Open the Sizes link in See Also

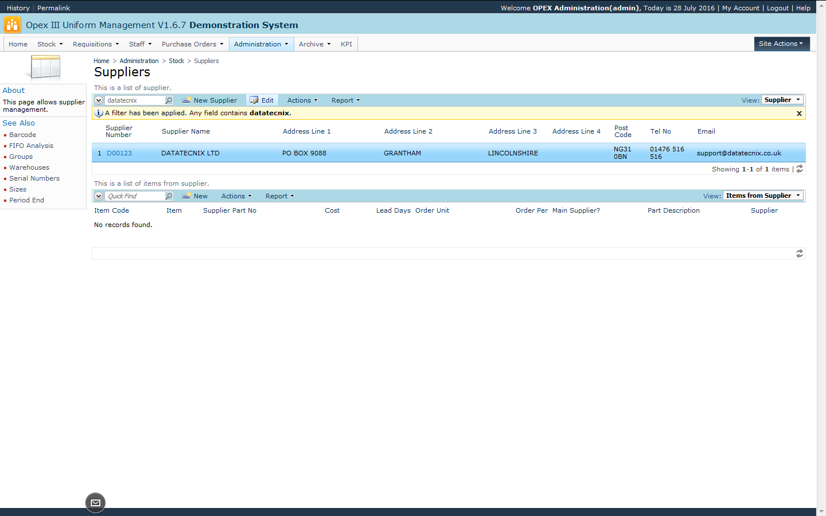pyautogui.click(x=18, y=189)
